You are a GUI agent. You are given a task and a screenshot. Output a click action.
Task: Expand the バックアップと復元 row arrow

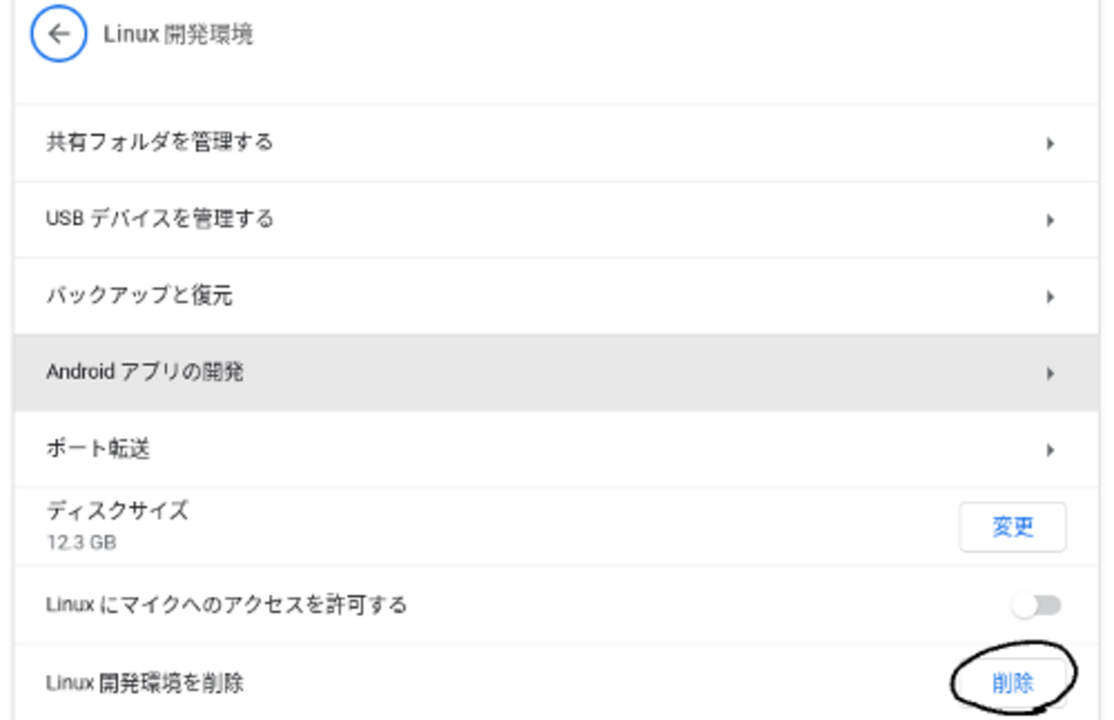[x=1050, y=297]
